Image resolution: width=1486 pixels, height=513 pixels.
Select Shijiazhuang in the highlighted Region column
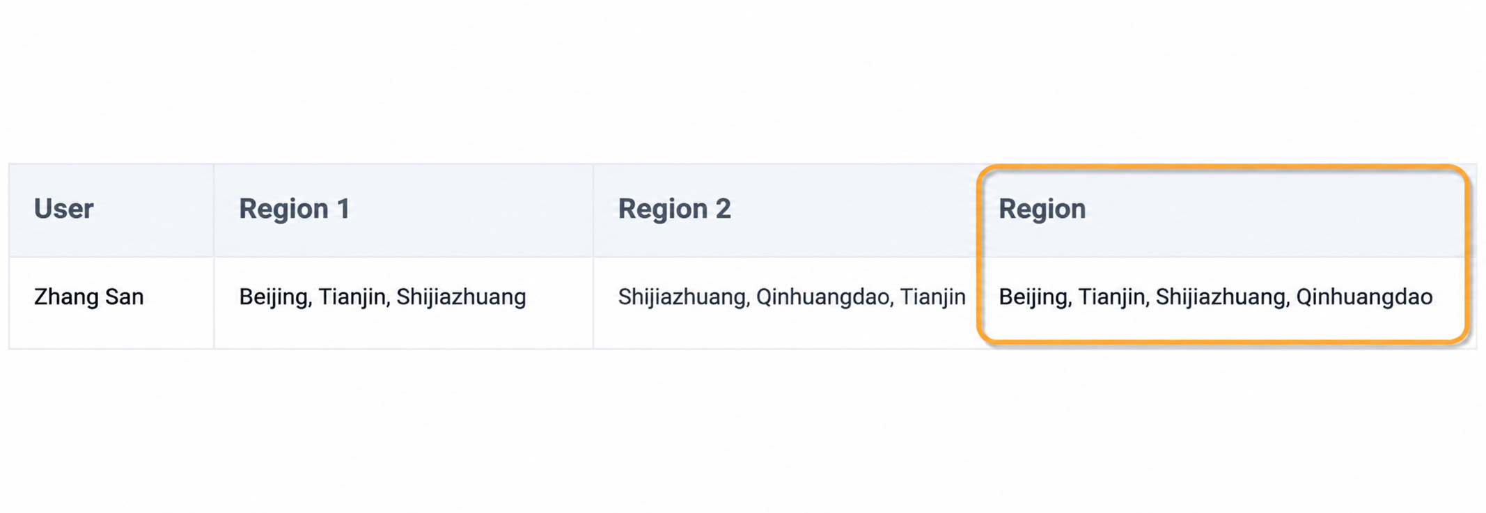(x=1221, y=297)
